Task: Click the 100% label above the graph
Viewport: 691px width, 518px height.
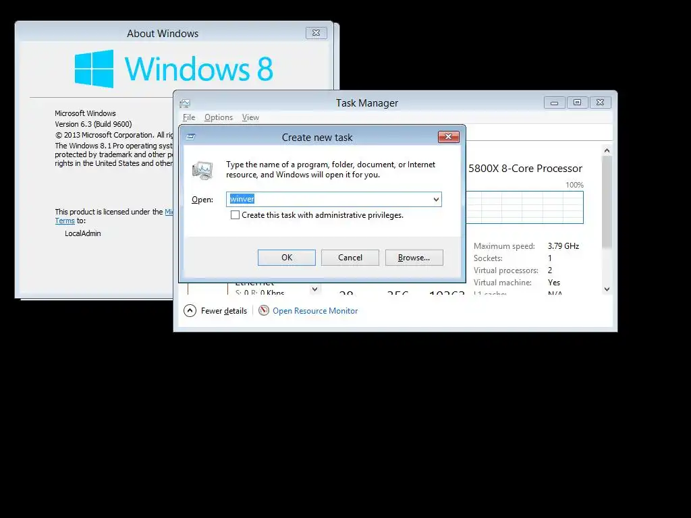Action: (x=575, y=185)
